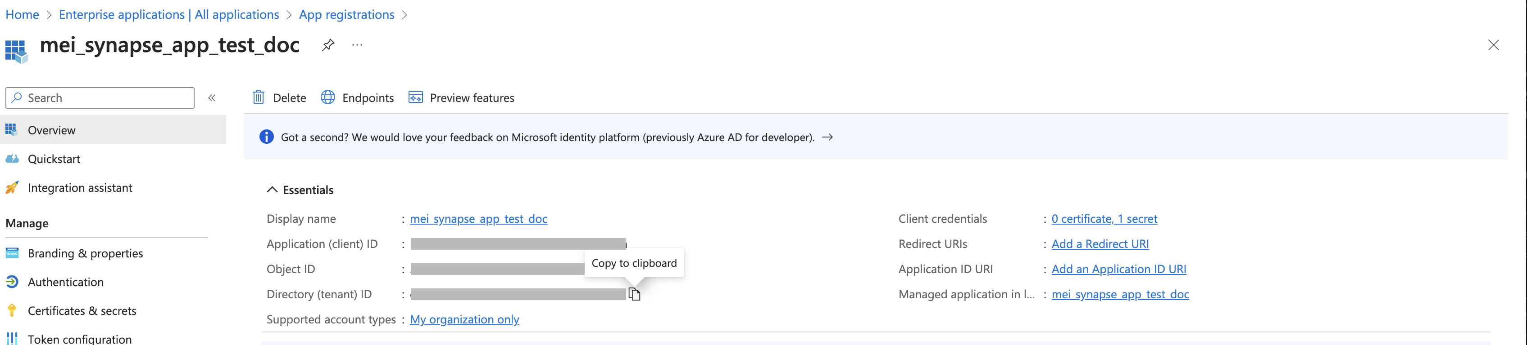The height and width of the screenshot is (345, 1527).
Task: Click Add a Redirect URI link
Action: [x=1100, y=244]
